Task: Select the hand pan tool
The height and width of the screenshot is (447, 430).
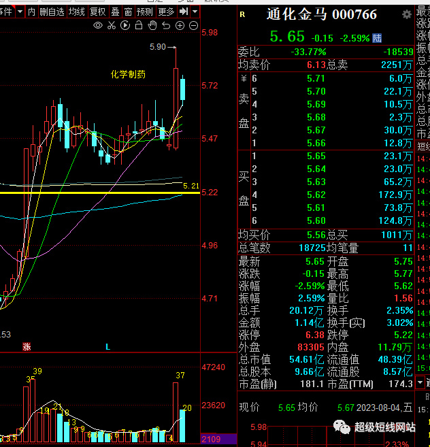Action: [152, 26]
